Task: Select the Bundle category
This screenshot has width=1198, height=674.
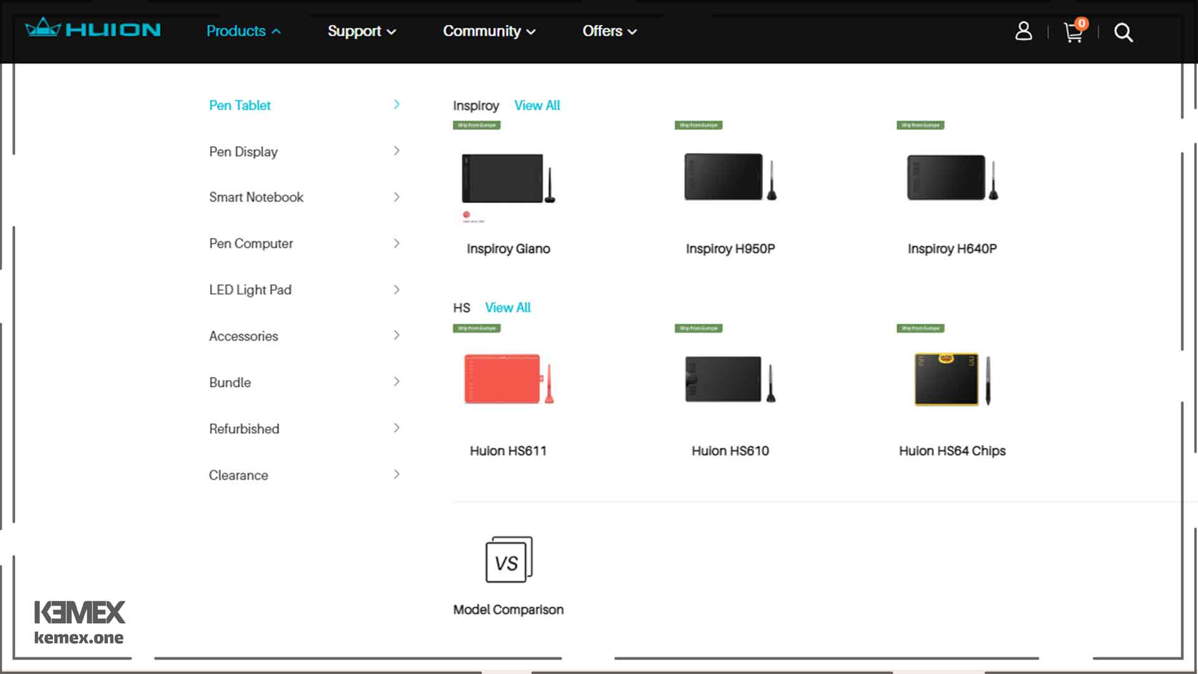Action: pyautogui.click(x=230, y=383)
